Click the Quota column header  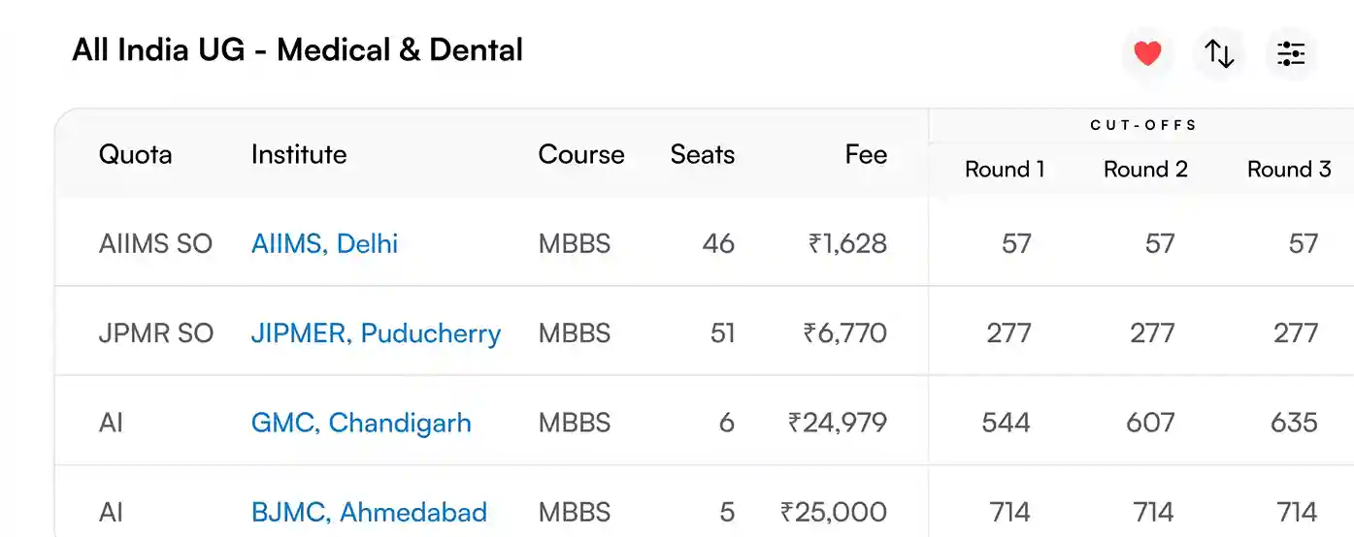(x=135, y=154)
